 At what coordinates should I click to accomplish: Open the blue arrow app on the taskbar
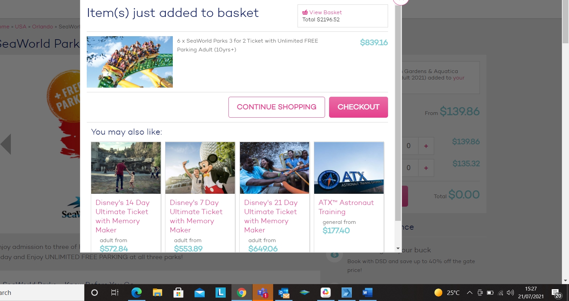(347, 293)
